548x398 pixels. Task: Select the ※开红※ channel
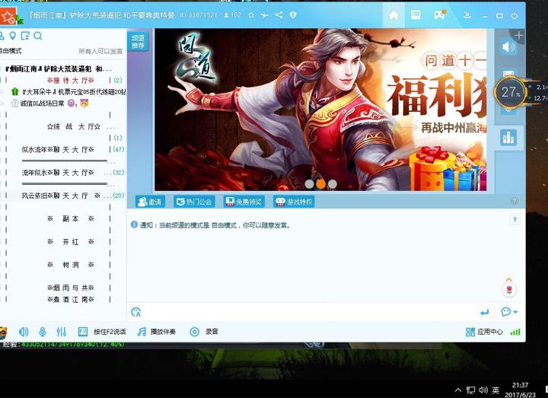[71, 241]
